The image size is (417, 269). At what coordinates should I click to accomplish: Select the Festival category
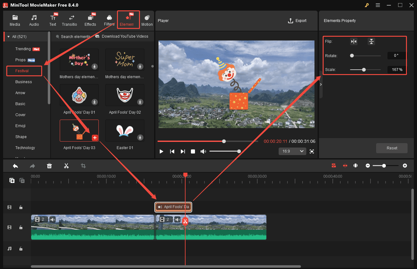click(24, 71)
